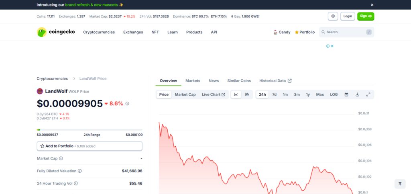The height and width of the screenshot is (194, 411).
Task: Open Live Chart external link
Action: [x=214, y=95]
